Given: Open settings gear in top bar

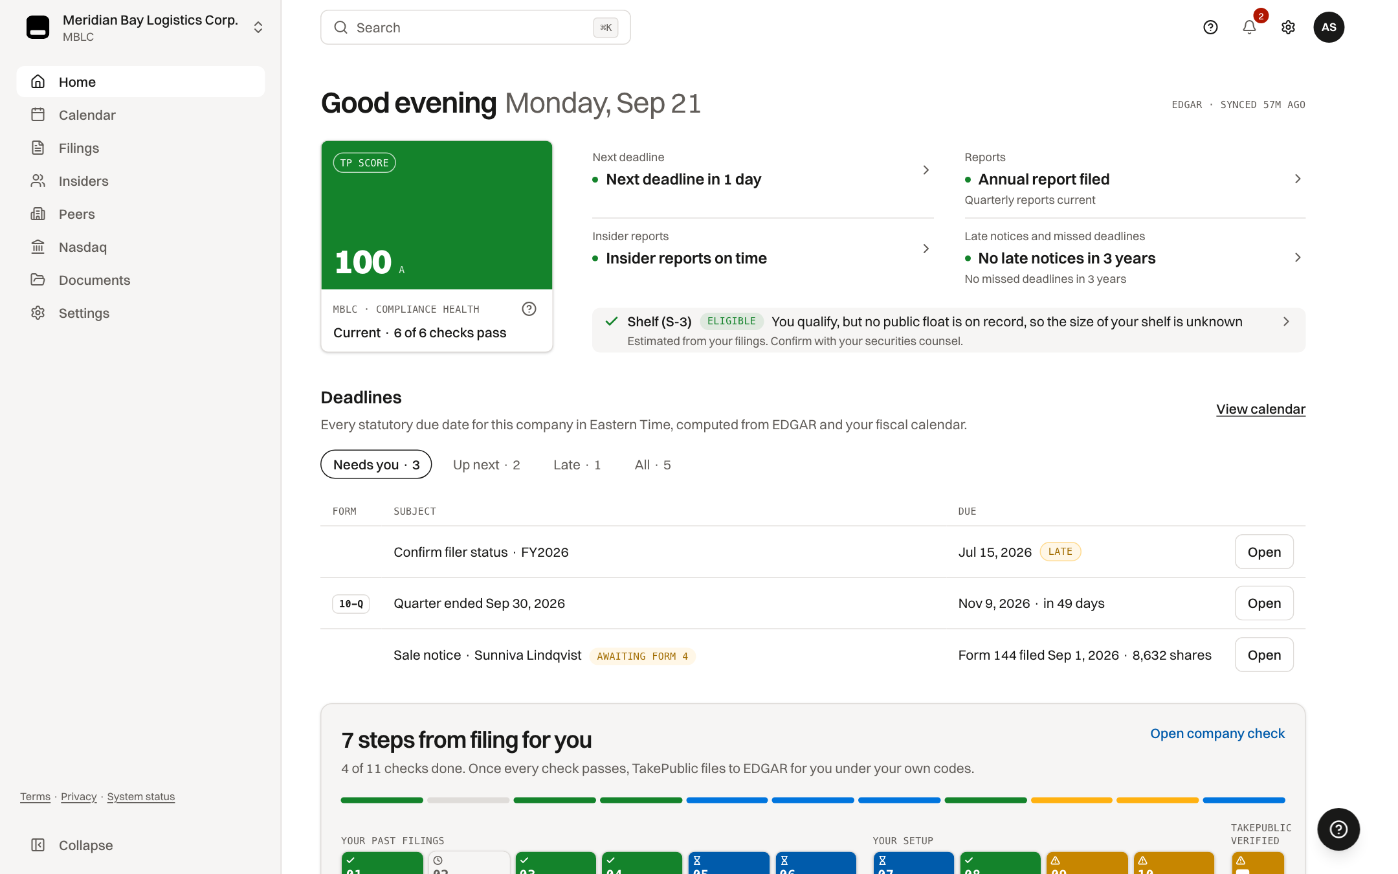Looking at the screenshot, I should pyautogui.click(x=1288, y=27).
